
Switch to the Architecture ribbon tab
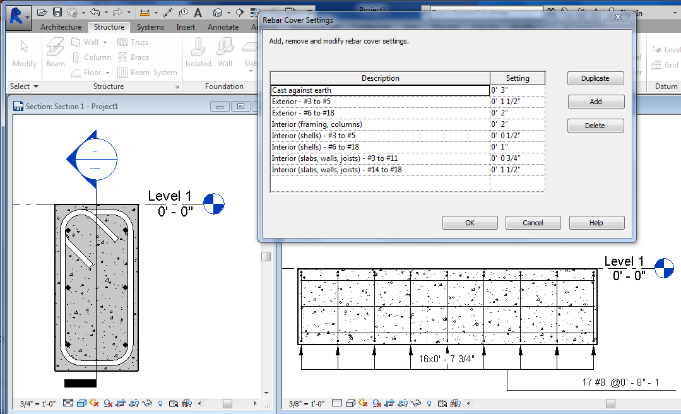click(x=61, y=27)
